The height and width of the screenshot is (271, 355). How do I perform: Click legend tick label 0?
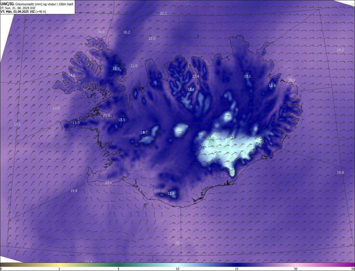point(1,269)
